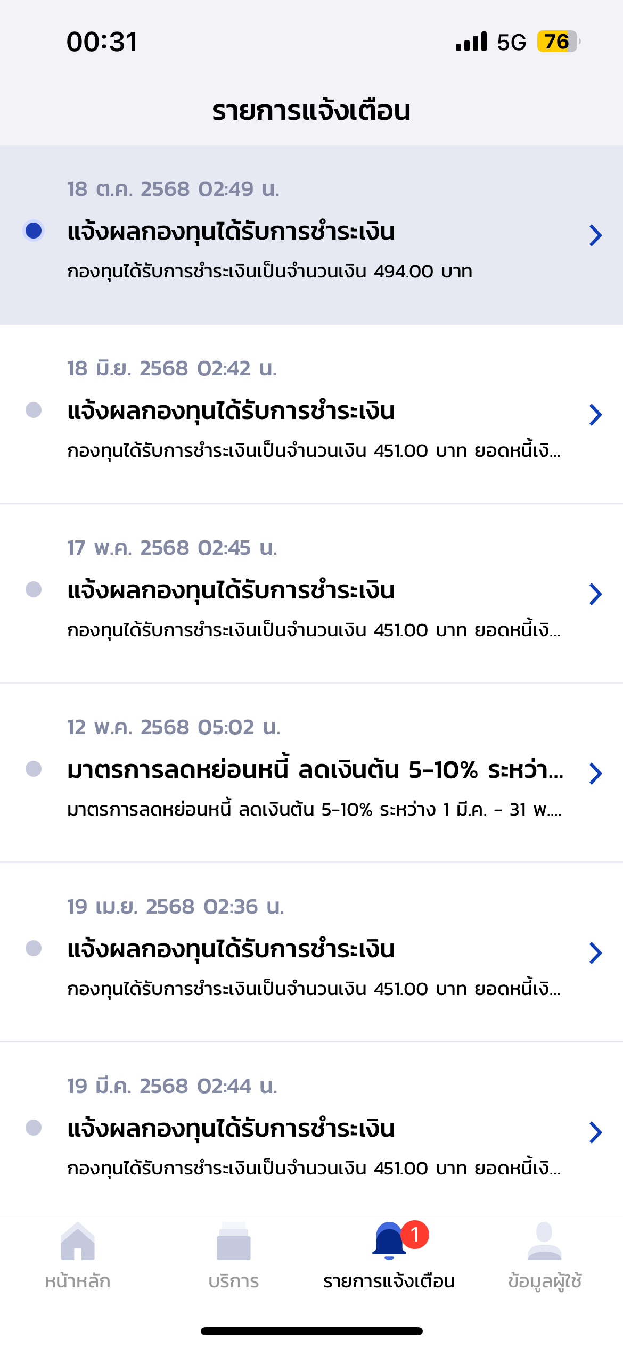Tap the cellular signal bars icon
Image resolution: width=623 pixels, height=1348 pixels.
point(471,42)
